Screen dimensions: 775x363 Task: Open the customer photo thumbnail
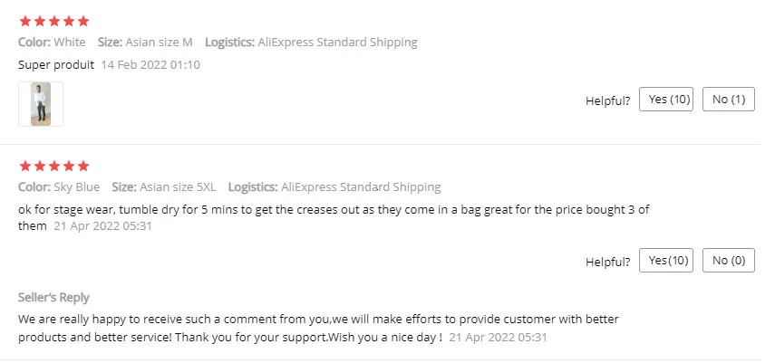(41, 104)
